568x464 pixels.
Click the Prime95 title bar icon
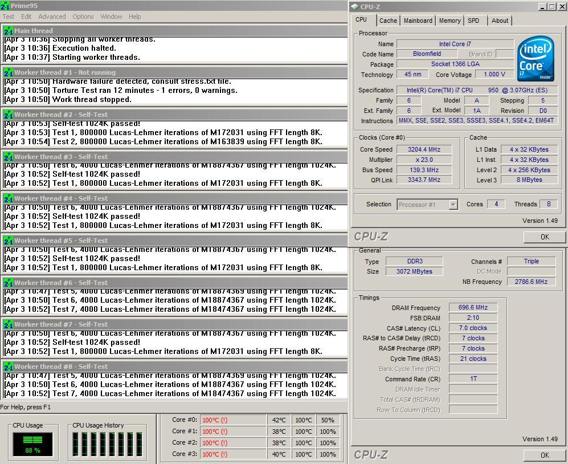click(5, 6)
